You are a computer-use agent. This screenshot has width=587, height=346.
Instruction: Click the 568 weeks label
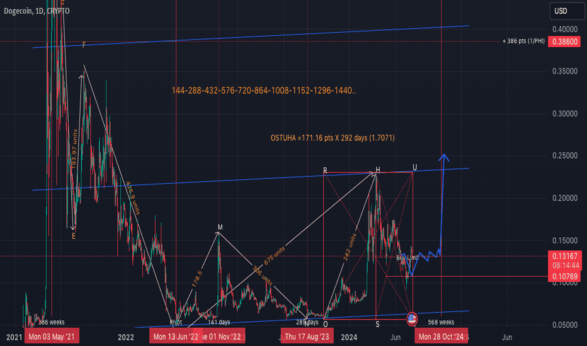441,322
